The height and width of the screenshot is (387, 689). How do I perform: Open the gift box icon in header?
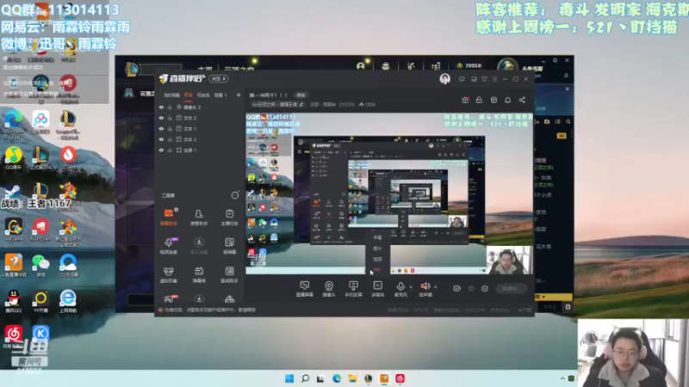(x=465, y=100)
